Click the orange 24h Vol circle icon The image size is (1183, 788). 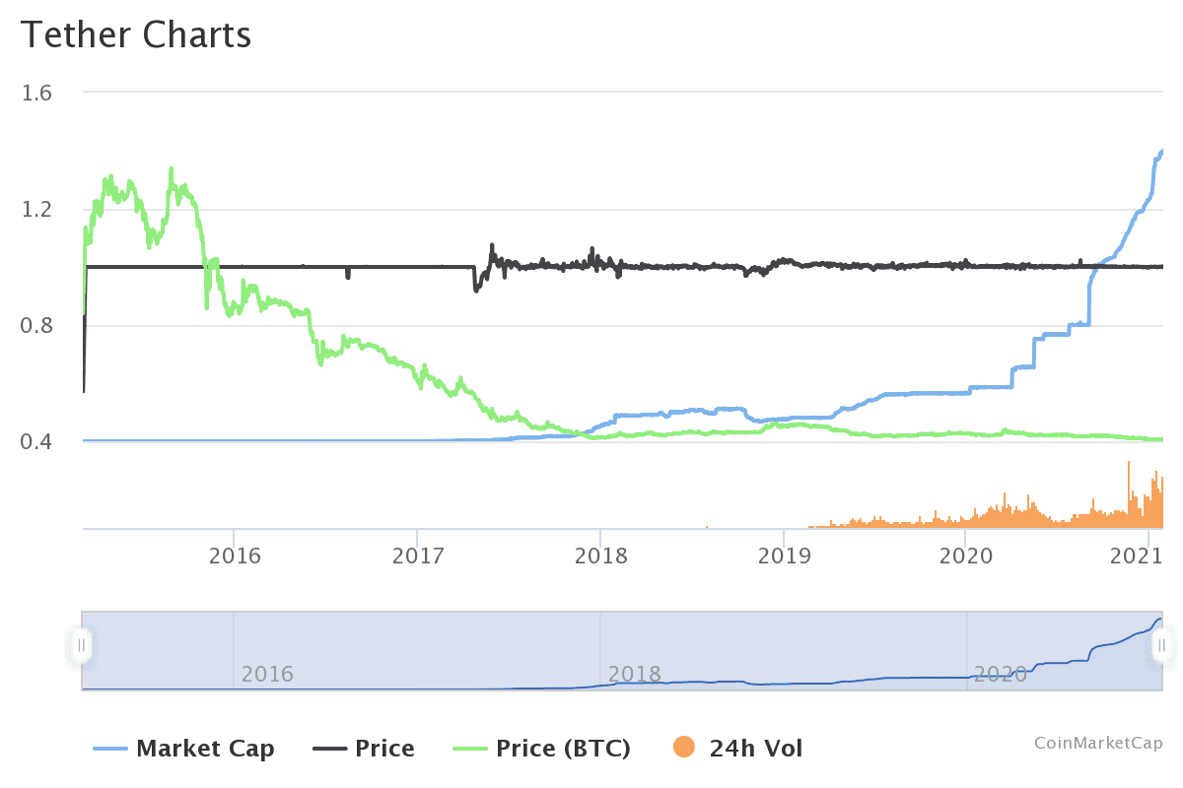682,749
